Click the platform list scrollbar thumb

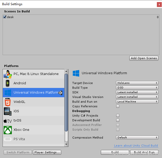tap(66, 102)
